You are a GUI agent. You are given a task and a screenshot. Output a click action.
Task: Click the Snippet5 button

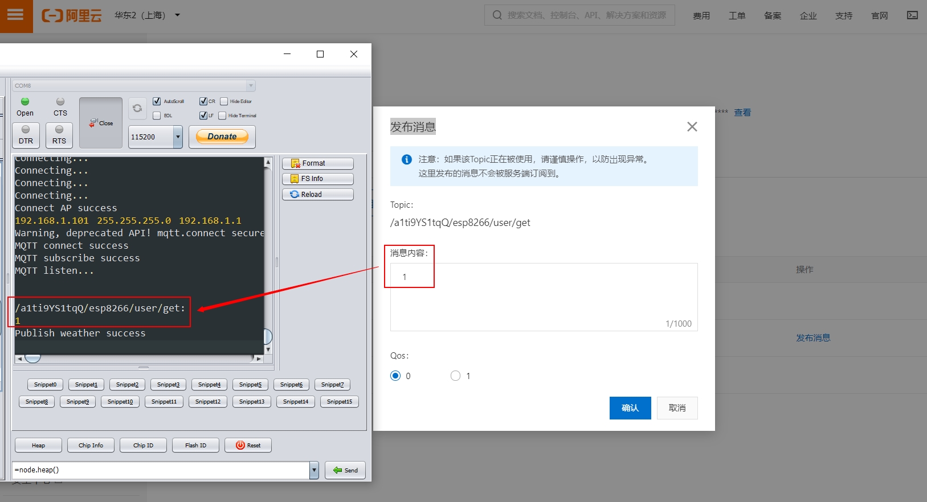click(250, 385)
